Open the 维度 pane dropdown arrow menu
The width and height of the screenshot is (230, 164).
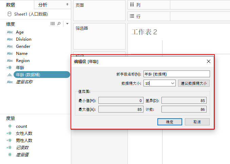[x=67, y=24]
